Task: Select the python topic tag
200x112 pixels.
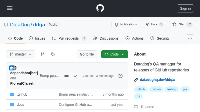Action: [156, 89]
